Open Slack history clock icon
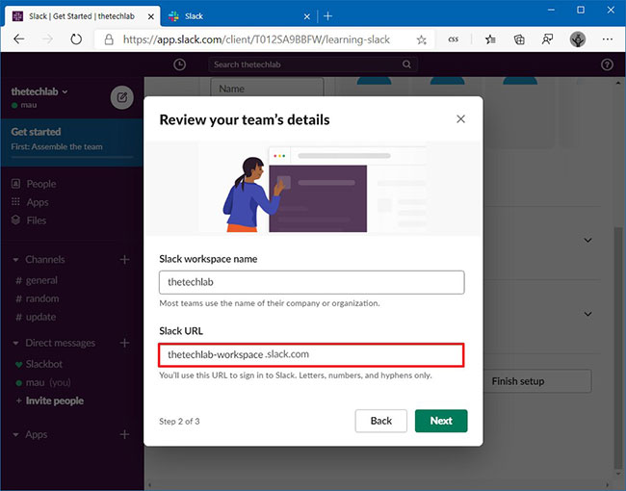 (180, 65)
